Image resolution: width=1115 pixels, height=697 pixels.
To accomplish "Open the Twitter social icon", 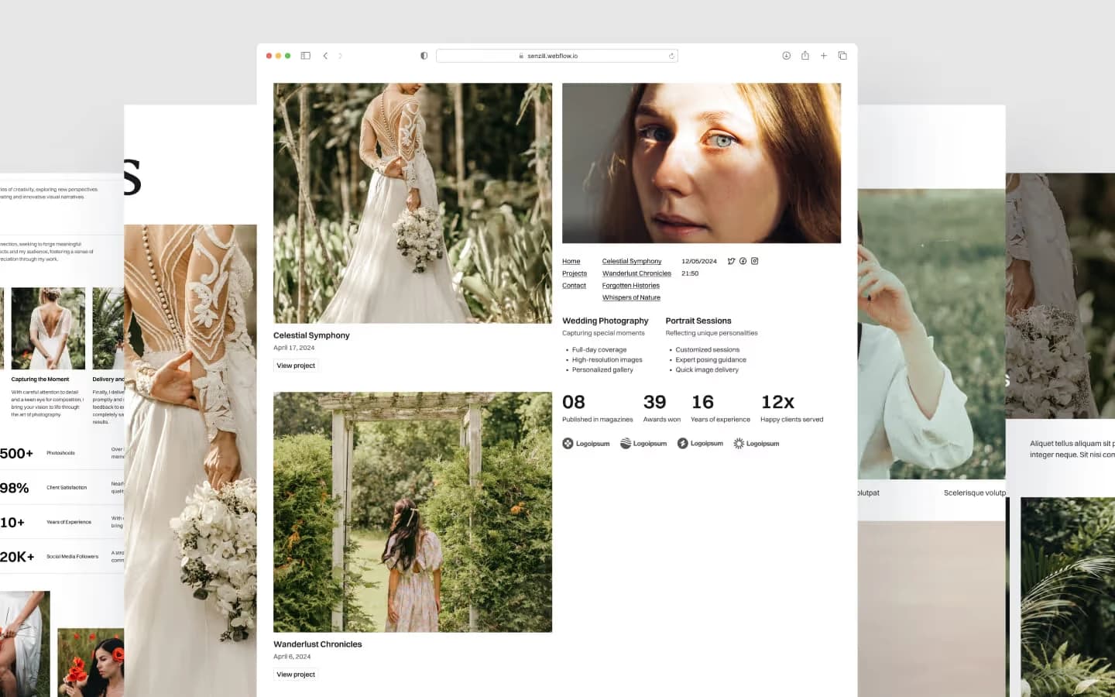I will (x=731, y=261).
